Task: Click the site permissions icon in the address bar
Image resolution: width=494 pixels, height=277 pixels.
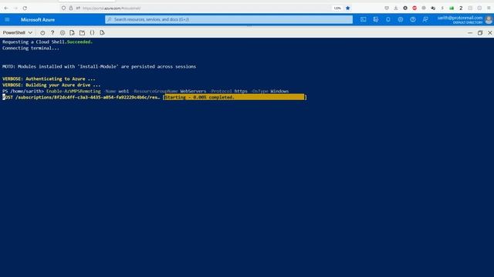Action: pyautogui.click(x=78, y=8)
